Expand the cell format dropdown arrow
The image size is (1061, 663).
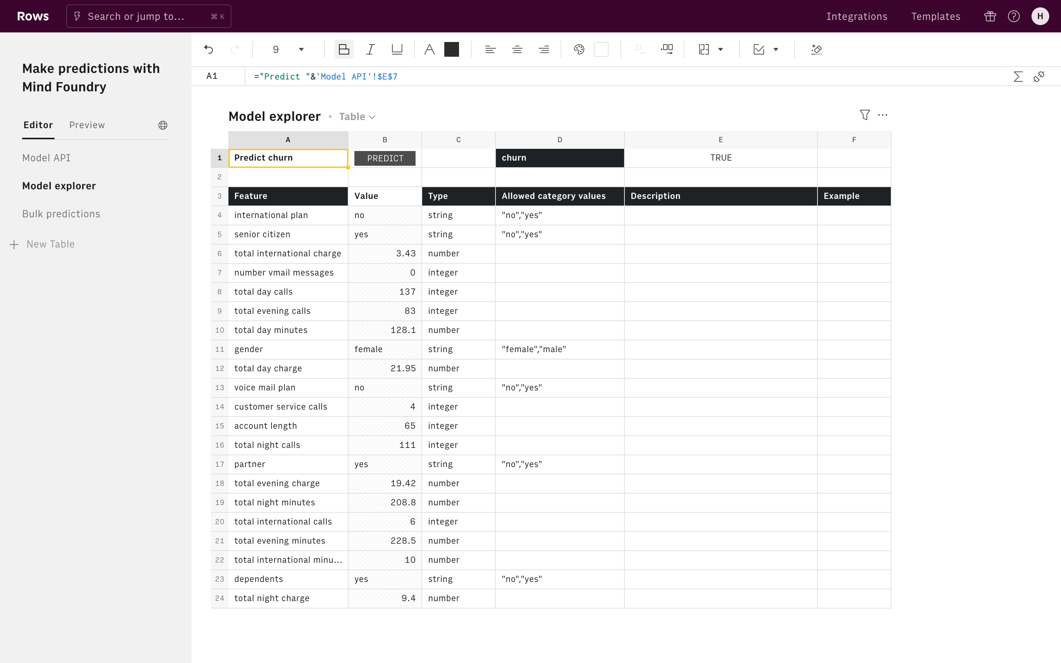click(775, 50)
